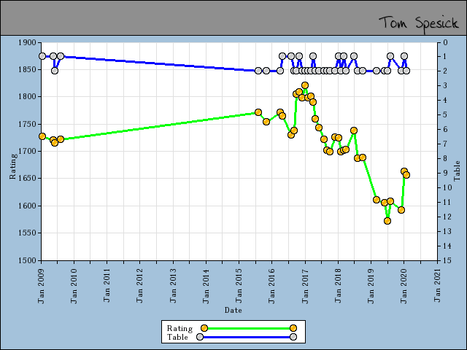Click the '1750' rating axis value
Image resolution: width=467 pixels, height=350 pixels.
(27, 125)
